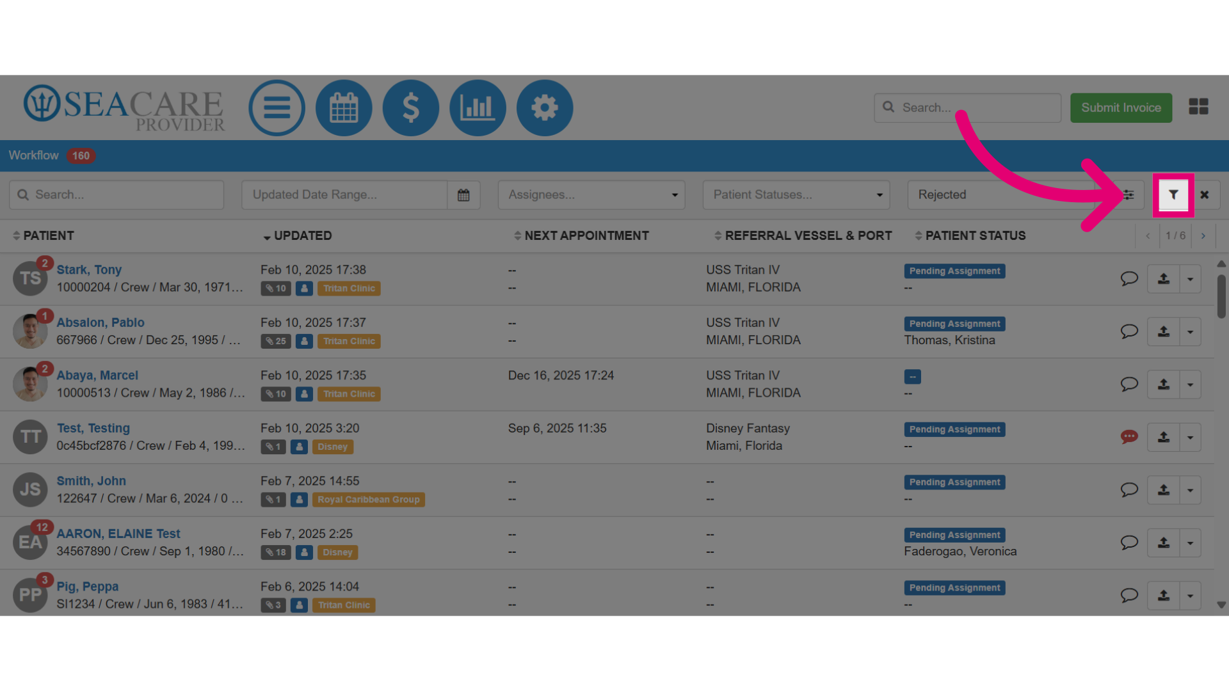
Task: Click the global Search field in header
Action: 967,107
